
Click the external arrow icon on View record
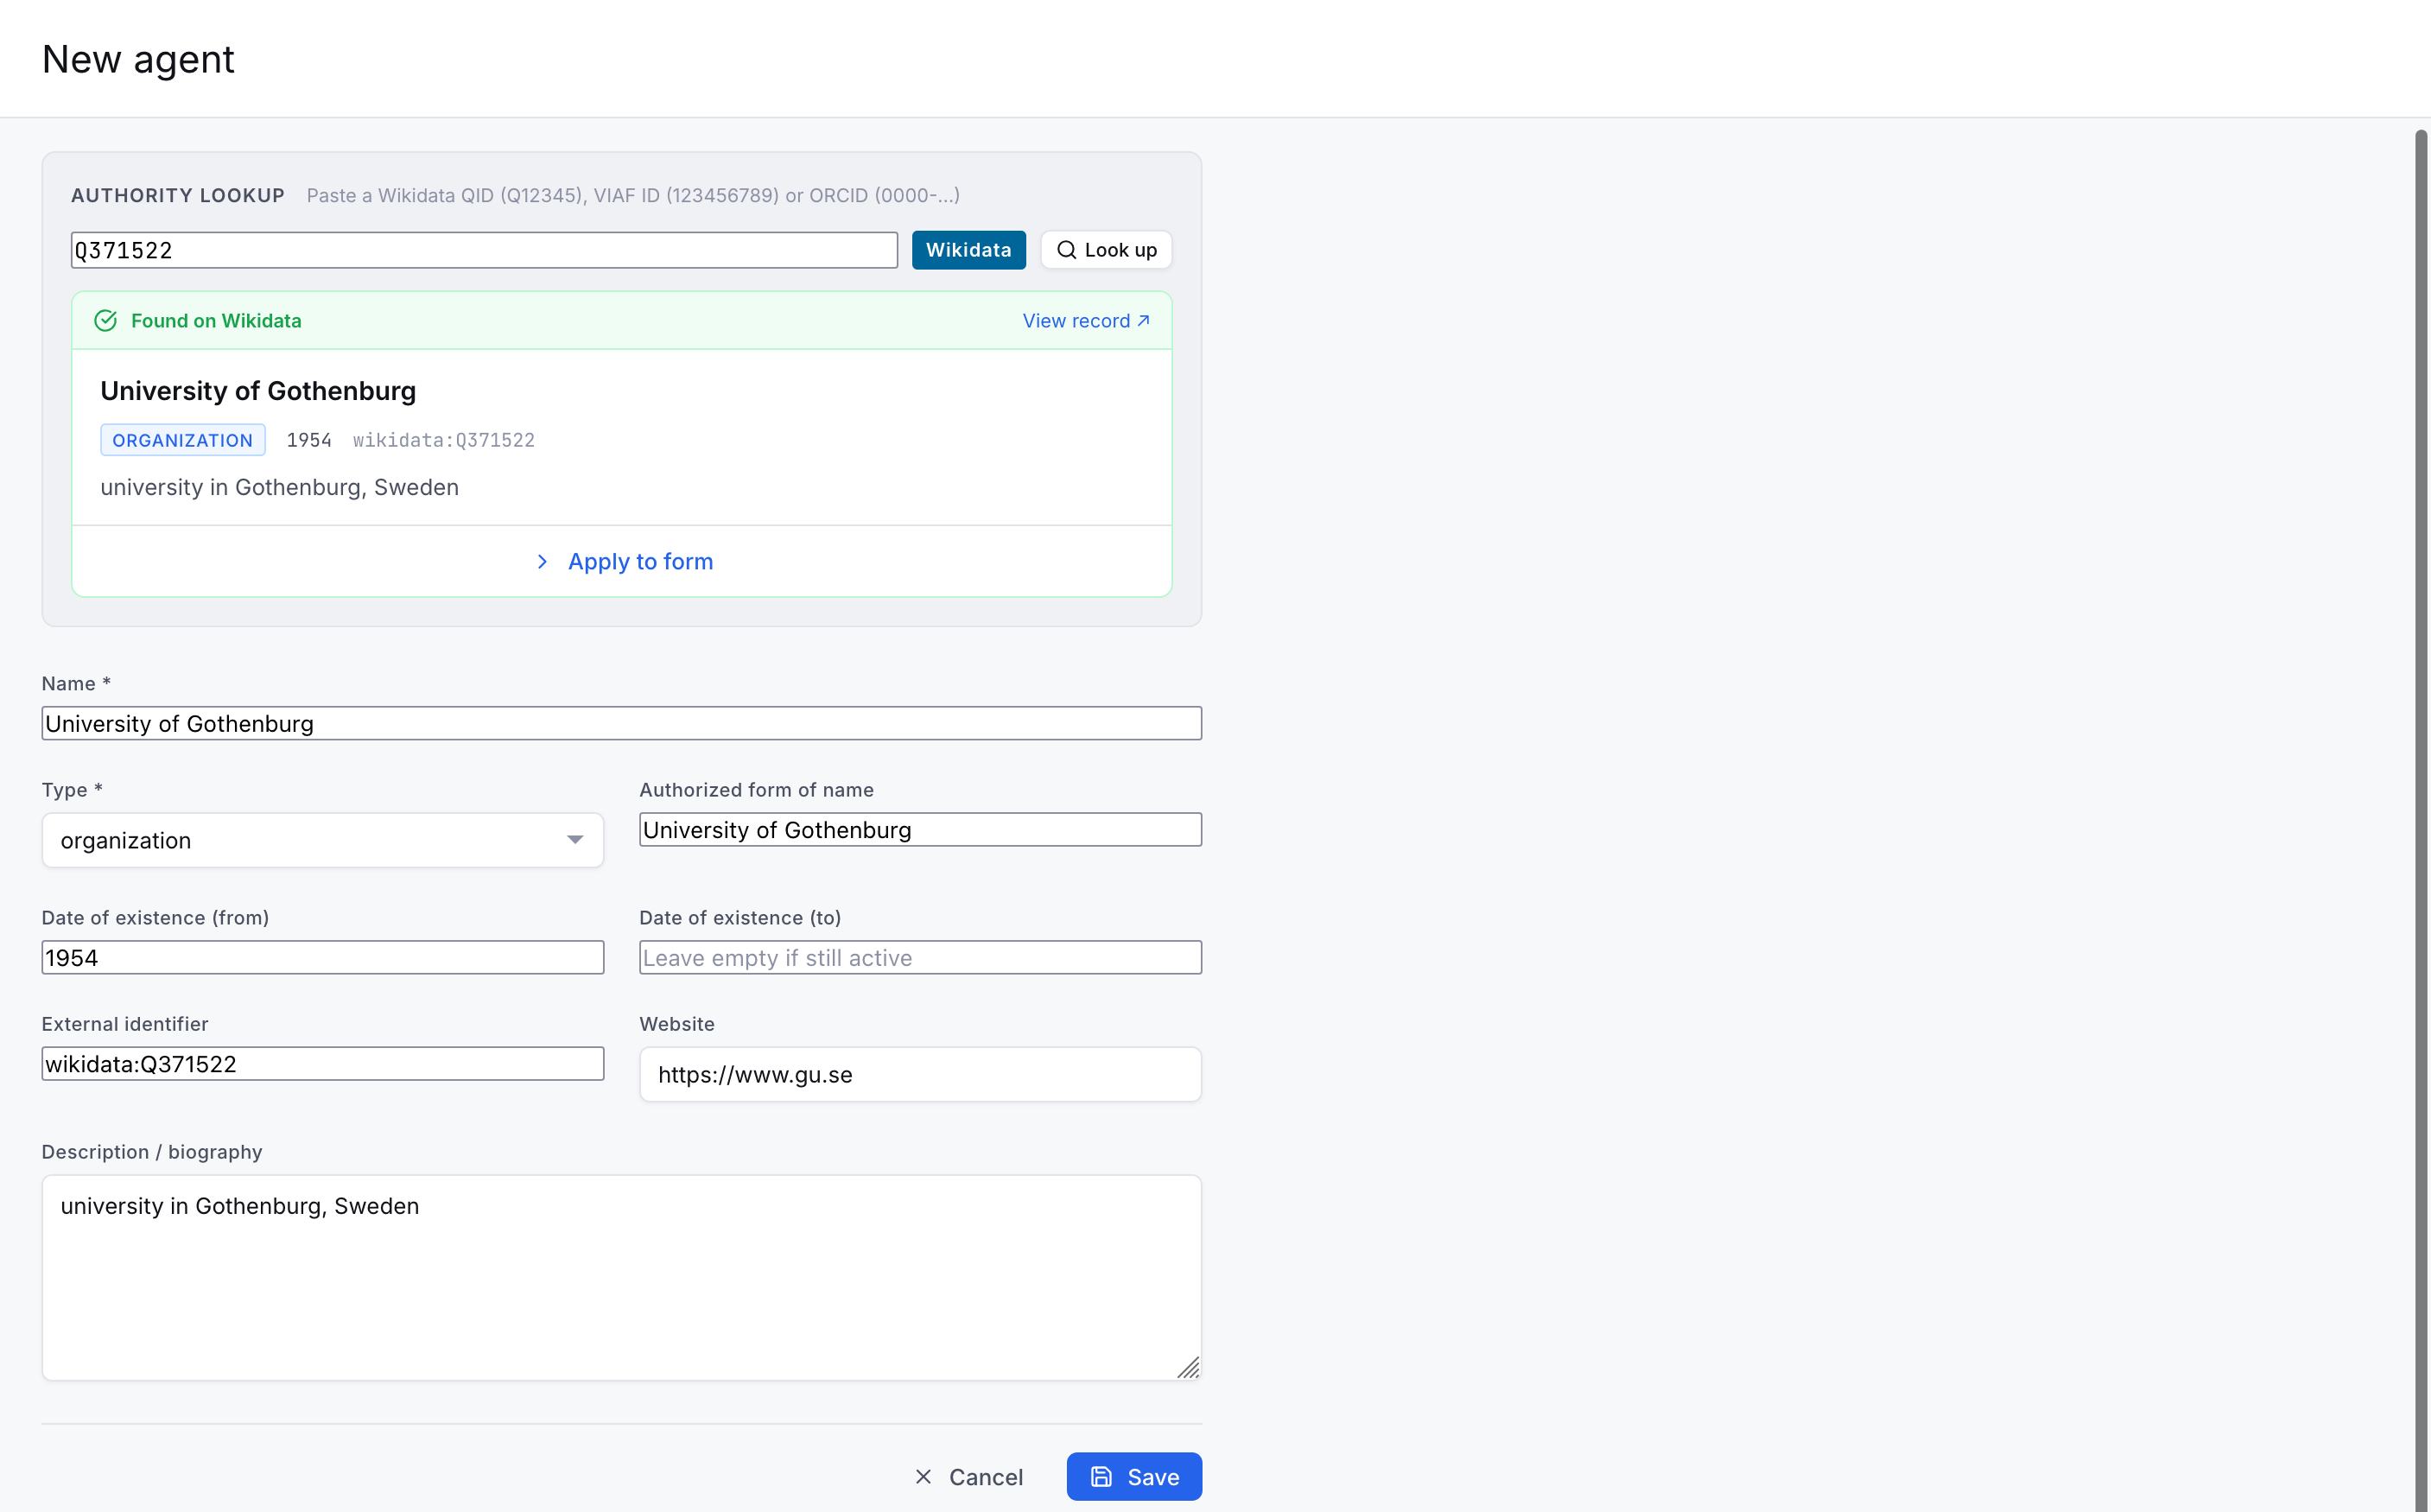tap(1144, 321)
